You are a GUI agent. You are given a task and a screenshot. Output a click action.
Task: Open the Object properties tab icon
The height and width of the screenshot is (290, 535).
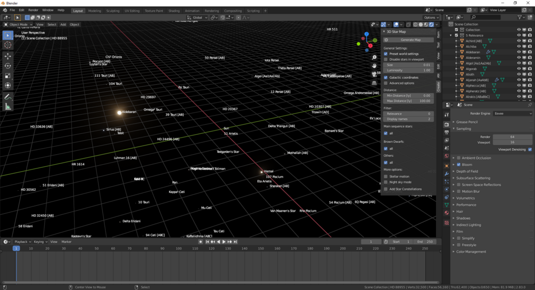pyautogui.click(x=447, y=166)
